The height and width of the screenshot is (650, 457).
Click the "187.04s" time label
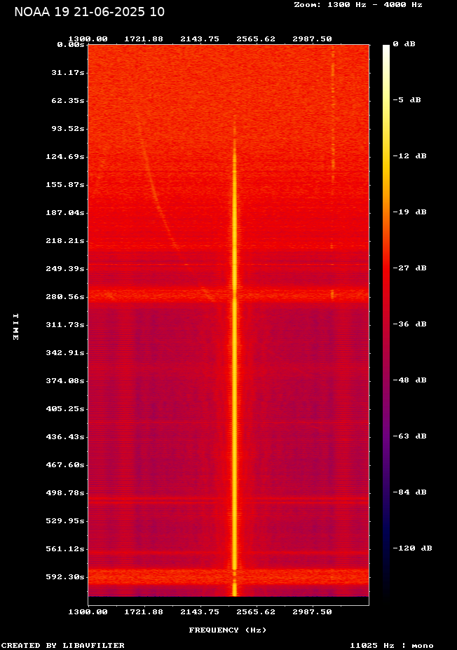[x=65, y=213]
